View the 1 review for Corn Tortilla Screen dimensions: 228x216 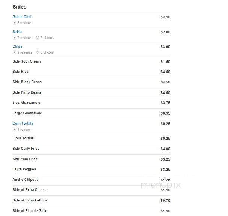click(x=24, y=130)
